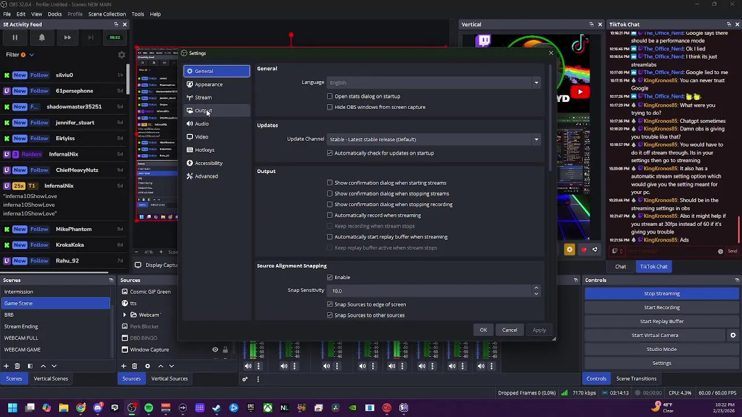Select the Cosmic GIF Green source

pyautogui.click(x=150, y=292)
